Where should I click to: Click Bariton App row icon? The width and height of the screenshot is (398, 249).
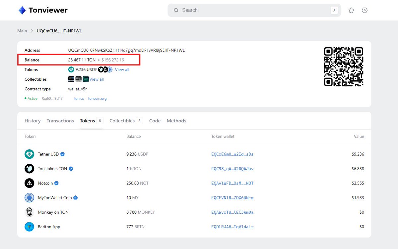point(29,227)
